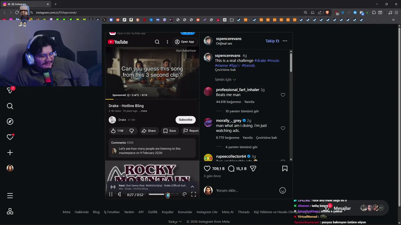
Task: Open sspencerevans profile from post header
Action: (x=229, y=39)
